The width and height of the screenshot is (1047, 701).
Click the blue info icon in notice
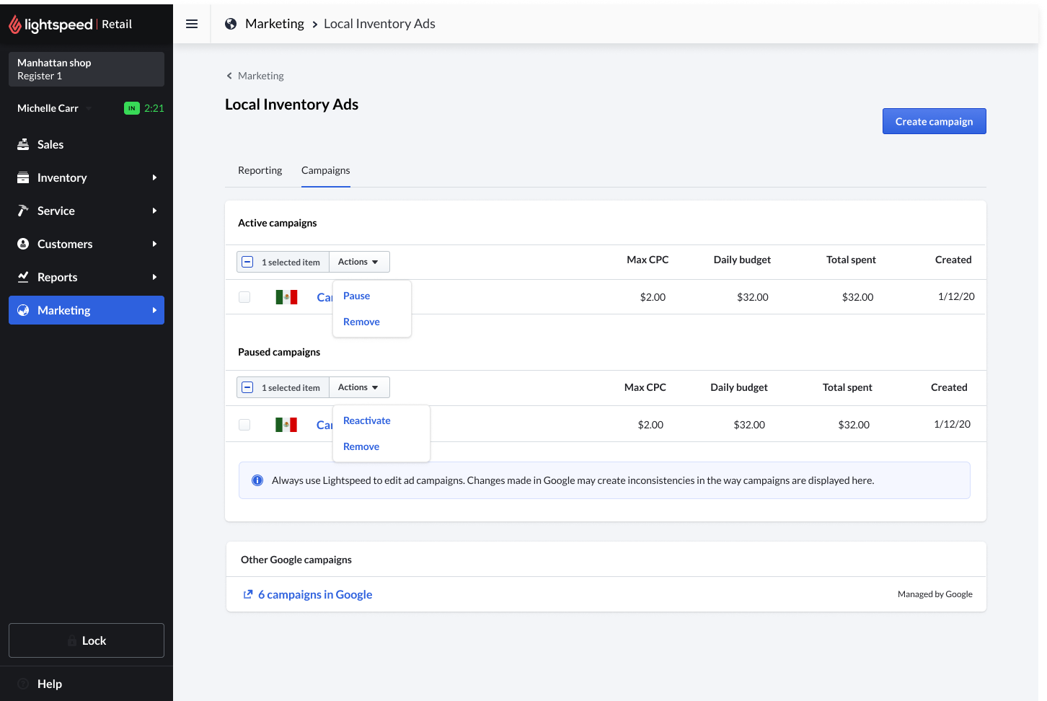click(257, 480)
